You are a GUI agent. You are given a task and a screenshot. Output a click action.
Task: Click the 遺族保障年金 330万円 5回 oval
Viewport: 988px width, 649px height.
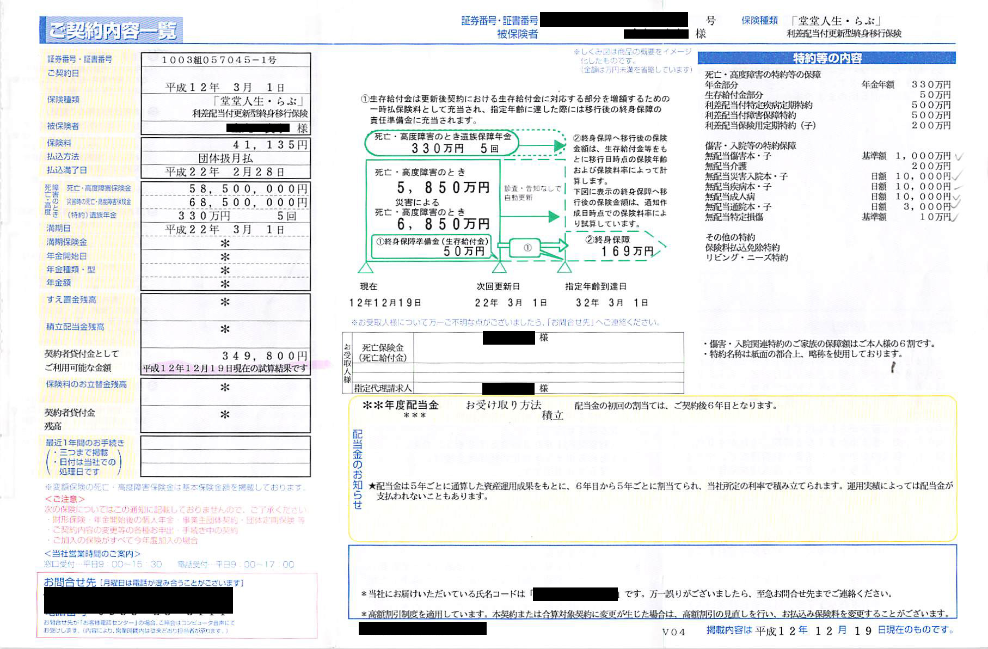coord(442,143)
